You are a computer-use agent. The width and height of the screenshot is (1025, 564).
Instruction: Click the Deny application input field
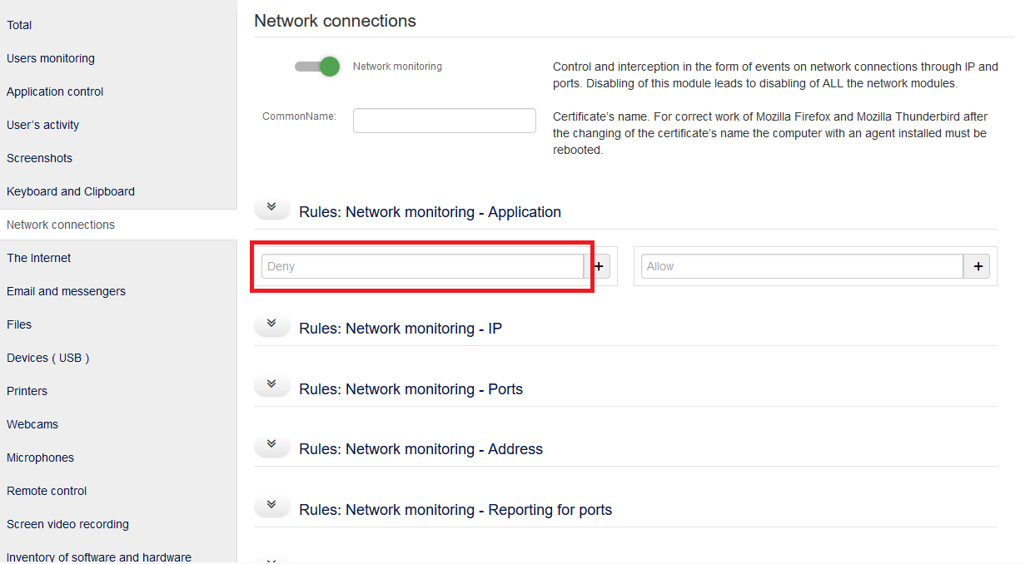click(422, 266)
